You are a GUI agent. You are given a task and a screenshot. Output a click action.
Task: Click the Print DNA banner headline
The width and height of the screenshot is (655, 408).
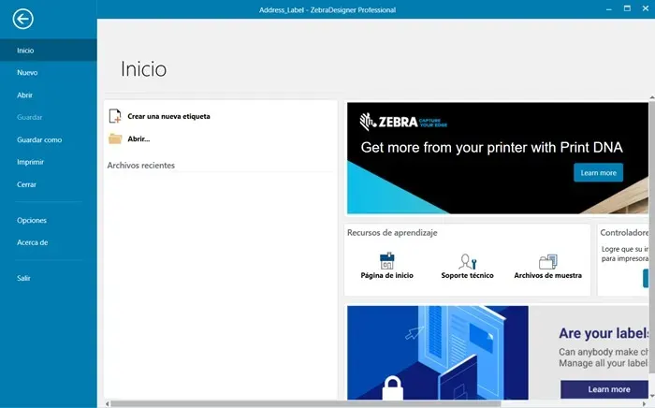click(x=491, y=148)
